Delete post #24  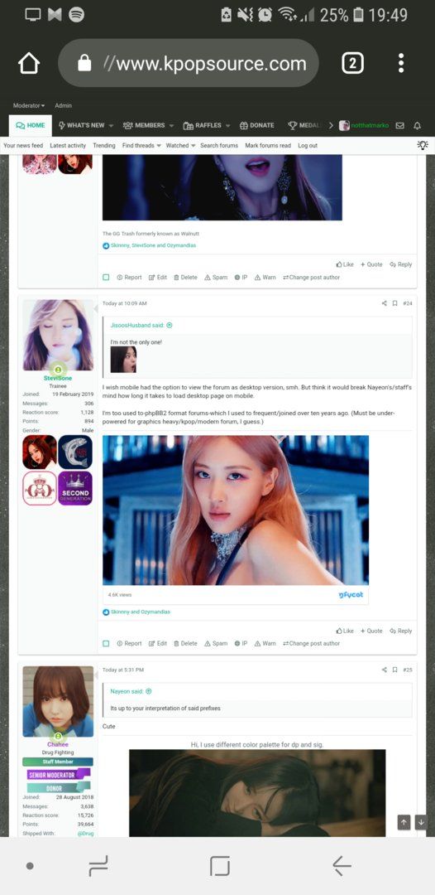[x=185, y=643]
